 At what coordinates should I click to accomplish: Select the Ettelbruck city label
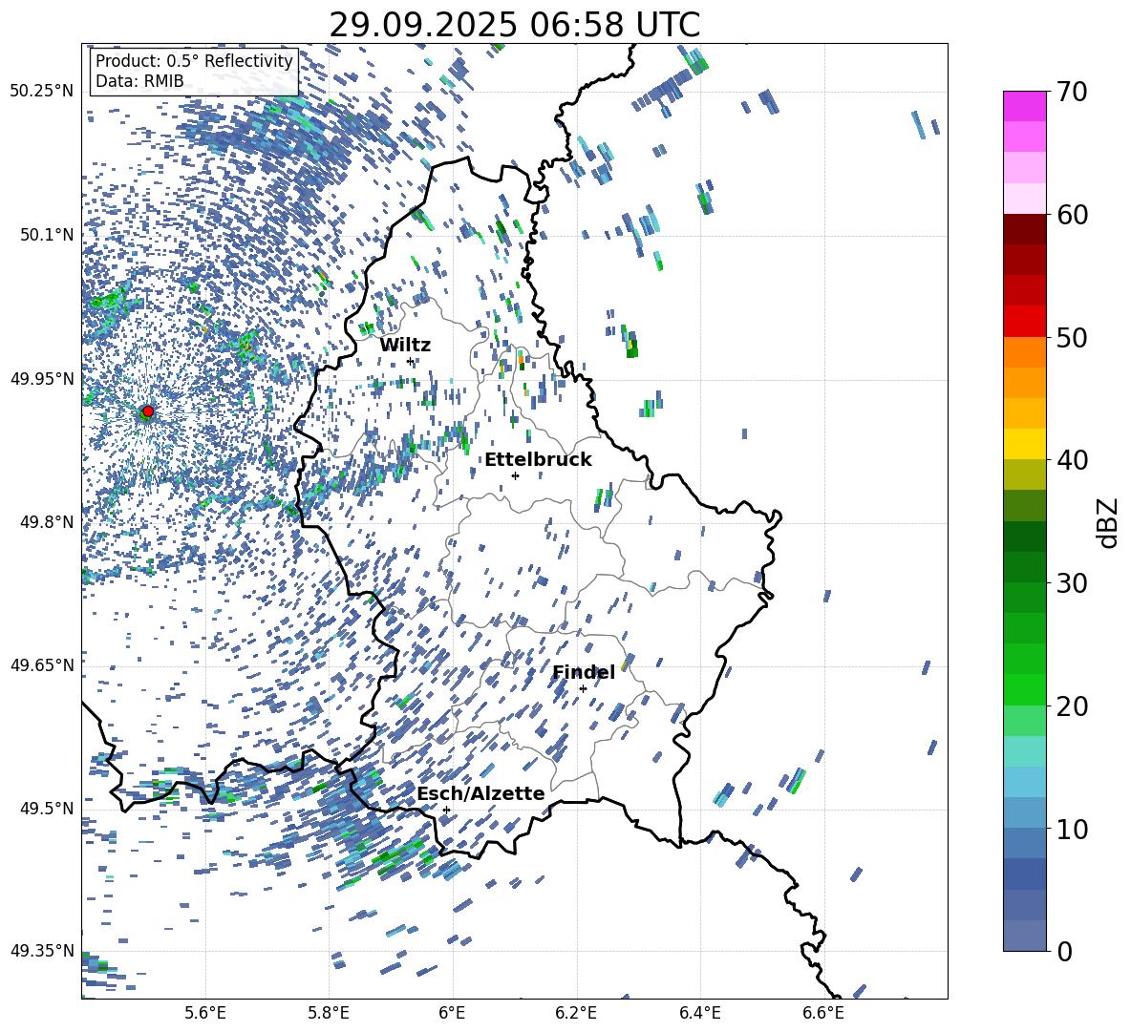[538, 459]
